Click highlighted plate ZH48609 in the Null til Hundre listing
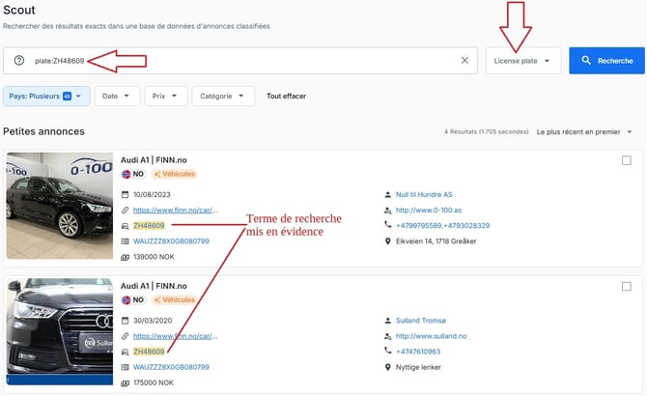The height and width of the screenshot is (396, 647). click(x=149, y=226)
